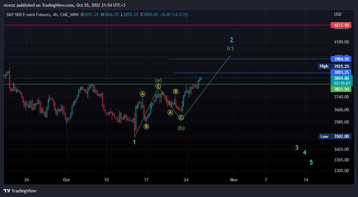Screen dimensions: 358x197
Task: Click the USD currency label
Action: (338, 14)
